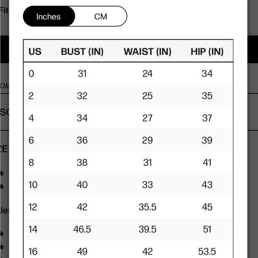Image resolution: width=258 pixels, height=258 pixels.
Task: Select the US size 0 row label
Action: [31, 73]
